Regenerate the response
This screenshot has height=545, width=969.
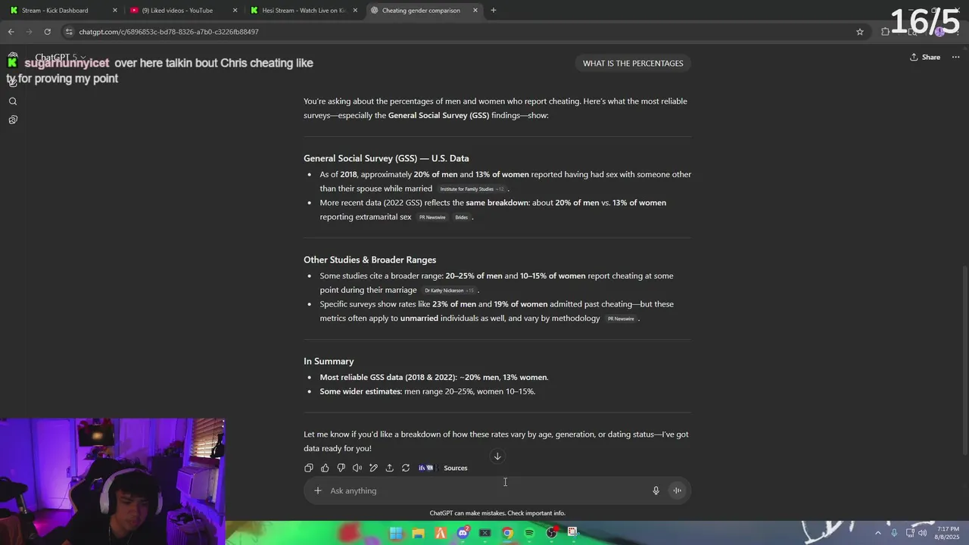pos(406,468)
